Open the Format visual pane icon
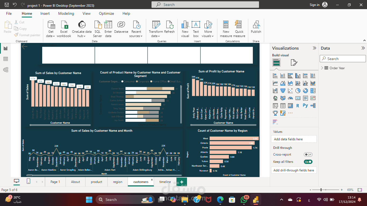This screenshot has height=206, width=367. tap(294, 62)
